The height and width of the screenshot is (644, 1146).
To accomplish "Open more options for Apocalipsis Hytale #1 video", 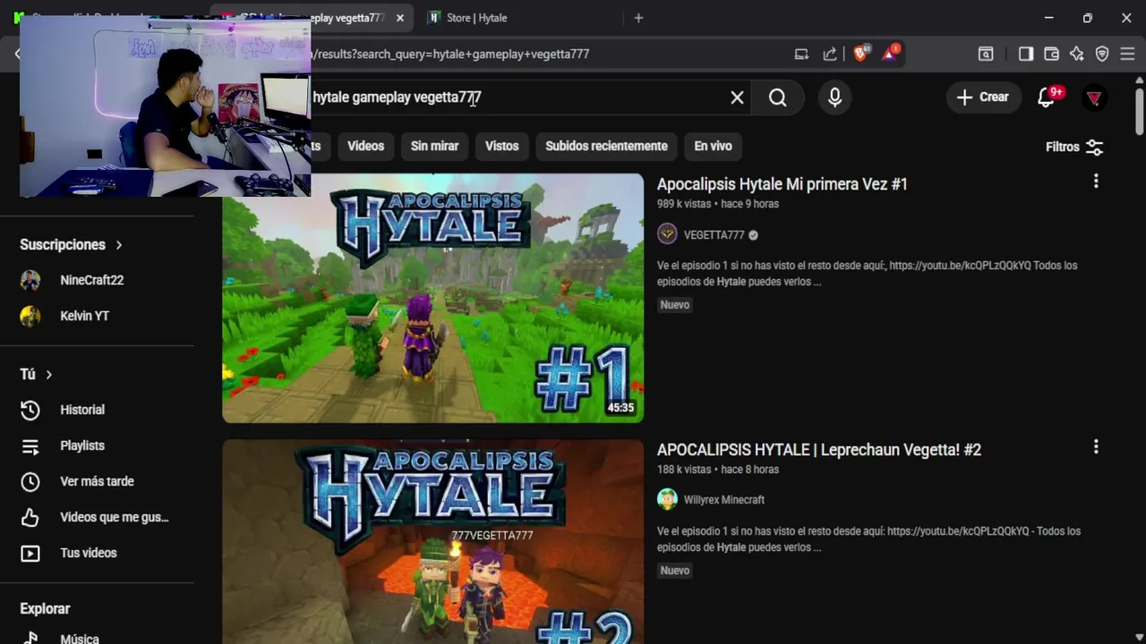I will (x=1096, y=182).
